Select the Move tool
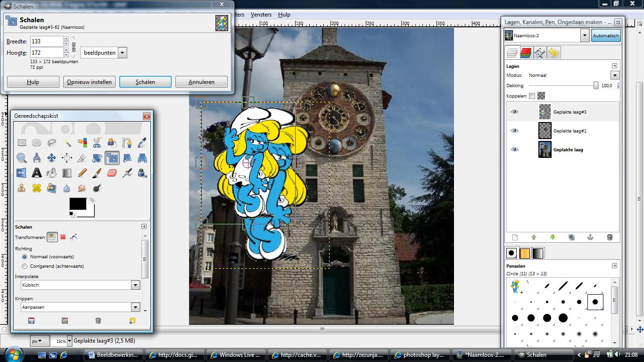The height and width of the screenshot is (362, 644). [52, 158]
